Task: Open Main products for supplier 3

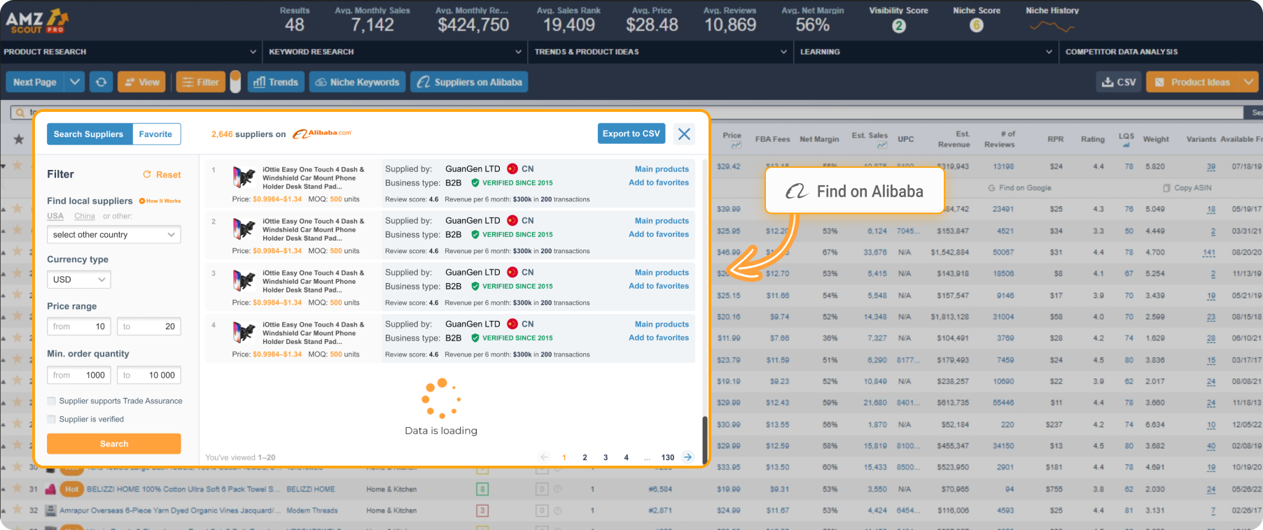Action: [662, 273]
